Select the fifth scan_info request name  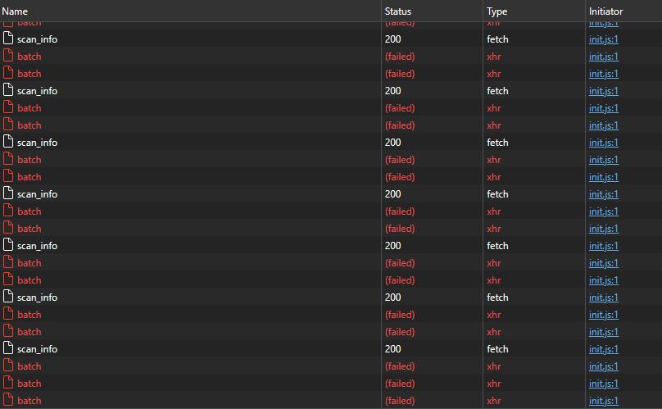coord(37,246)
